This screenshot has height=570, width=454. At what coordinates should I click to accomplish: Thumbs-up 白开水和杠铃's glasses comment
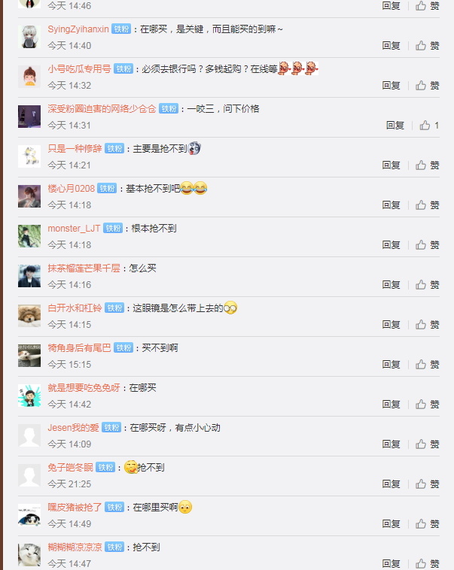tap(427, 325)
